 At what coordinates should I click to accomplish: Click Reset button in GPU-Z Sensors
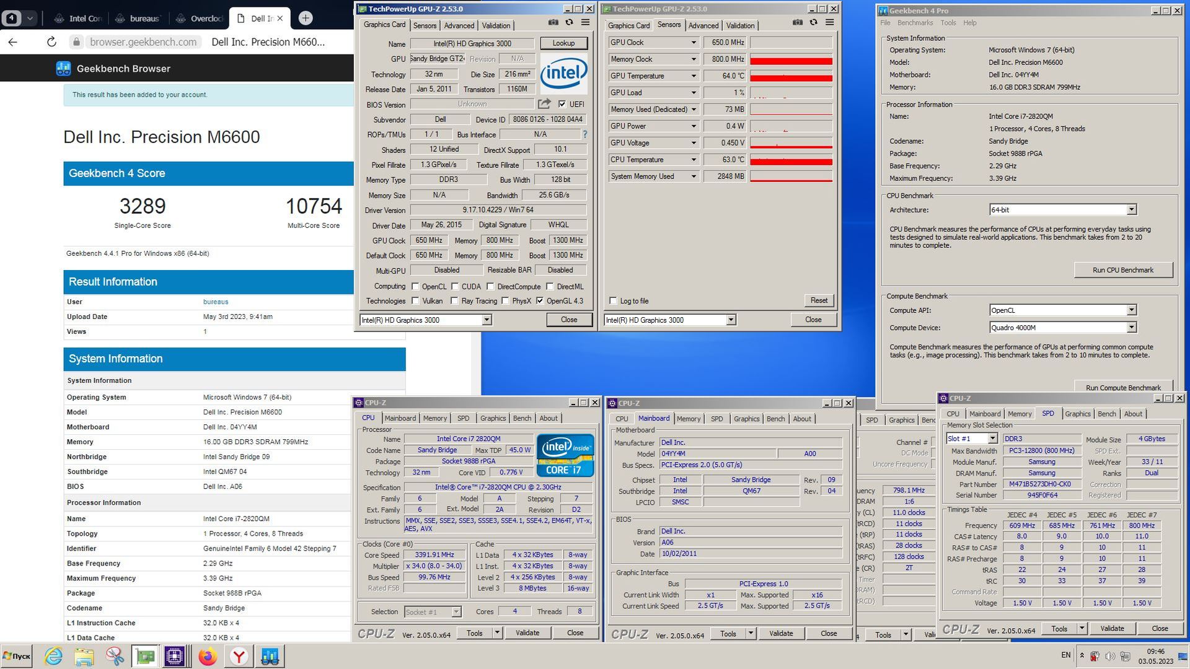pos(819,300)
